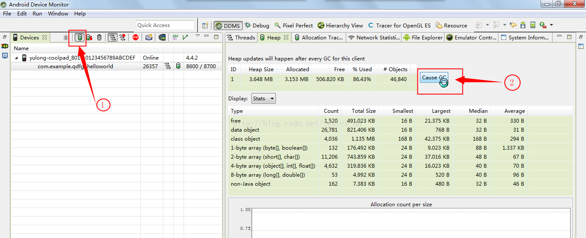Click the Capture System Wide Trace icon
The width and height of the screenshot is (586, 238).
(x=175, y=38)
